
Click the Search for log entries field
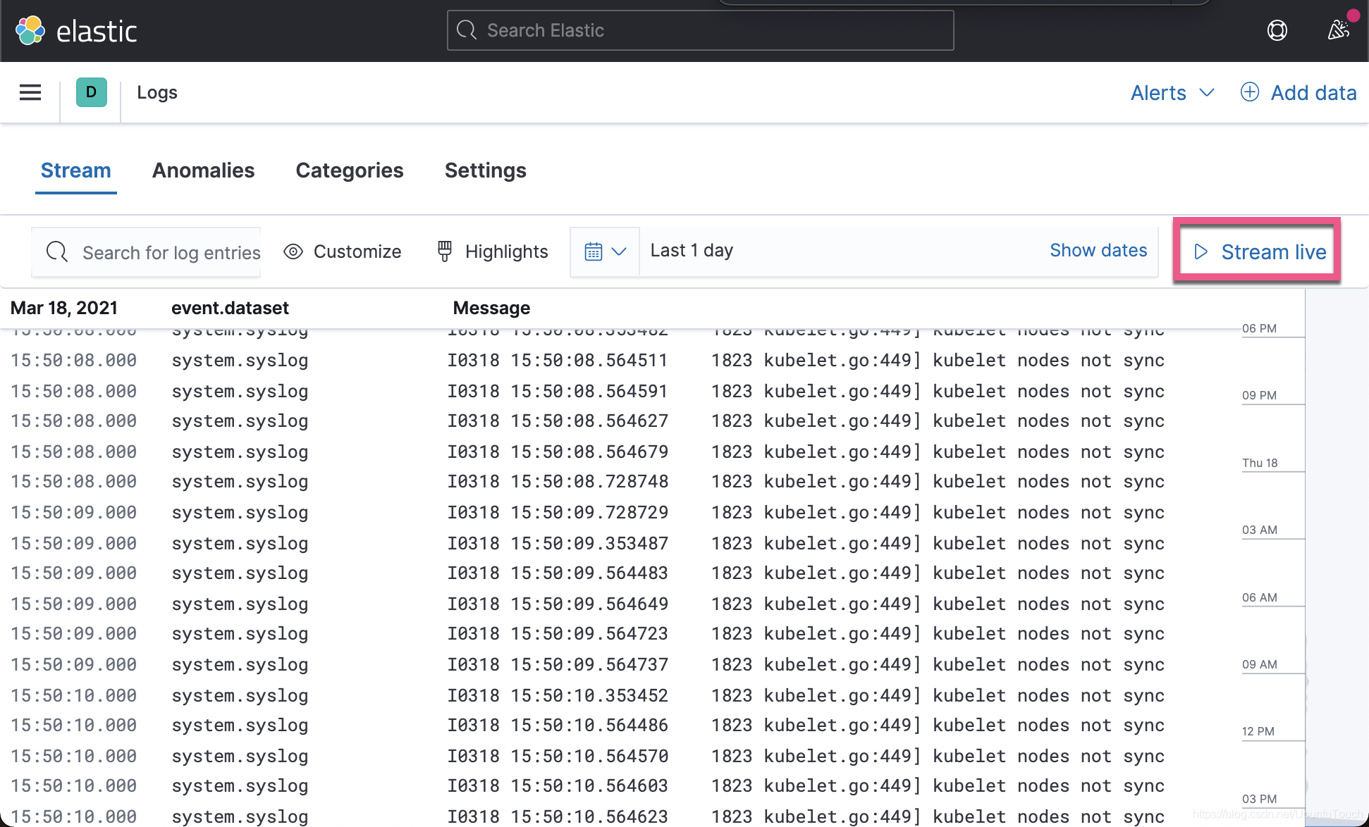(x=171, y=252)
